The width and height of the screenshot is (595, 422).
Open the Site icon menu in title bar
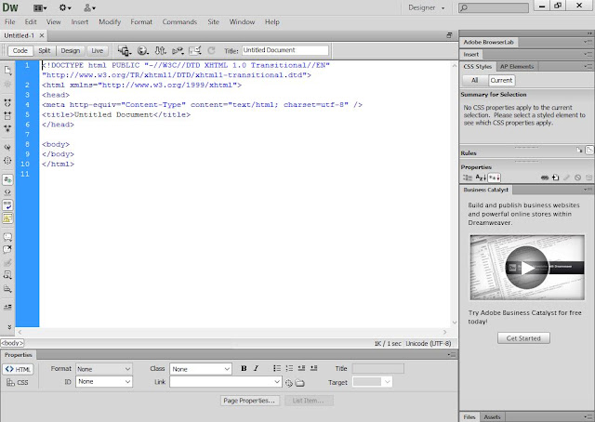tap(89, 7)
